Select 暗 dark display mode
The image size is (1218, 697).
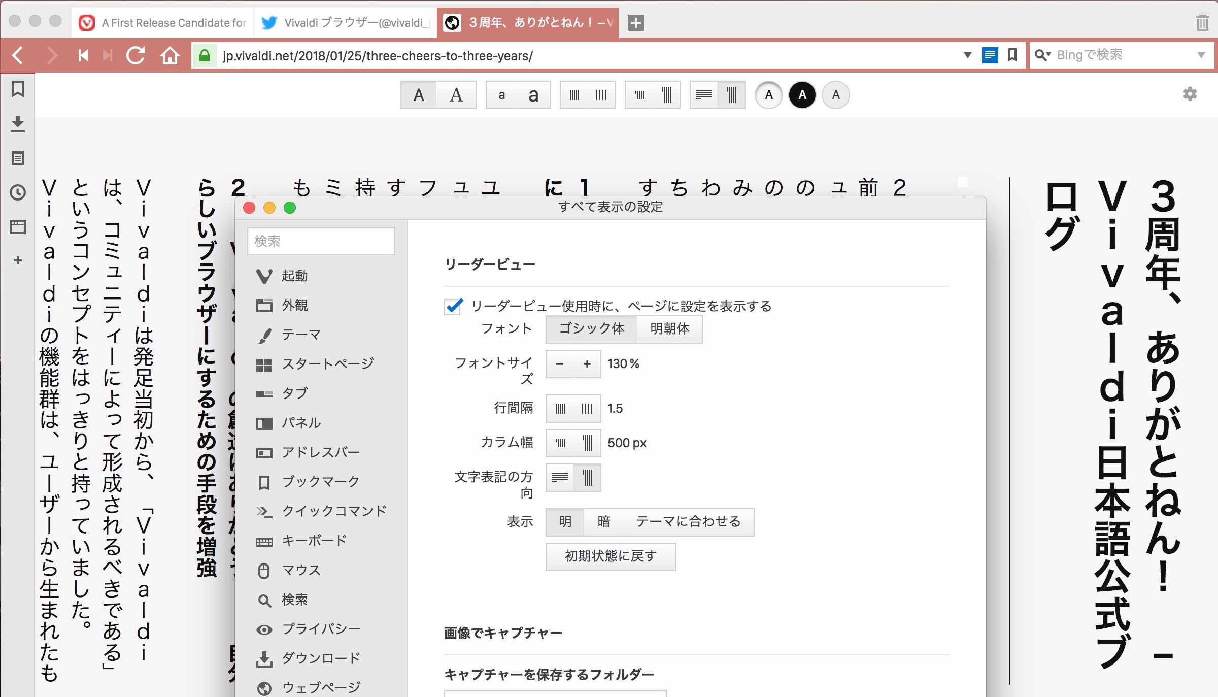[x=603, y=522]
